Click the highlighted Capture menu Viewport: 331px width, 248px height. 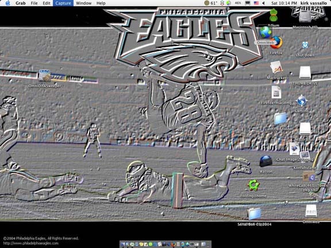(x=63, y=3)
